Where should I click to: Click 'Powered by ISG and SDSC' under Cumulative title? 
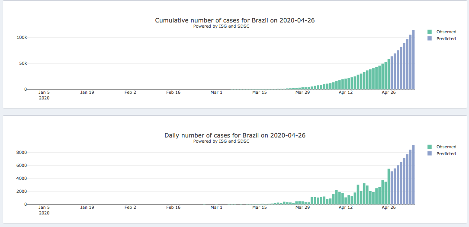pyautogui.click(x=221, y=26)
